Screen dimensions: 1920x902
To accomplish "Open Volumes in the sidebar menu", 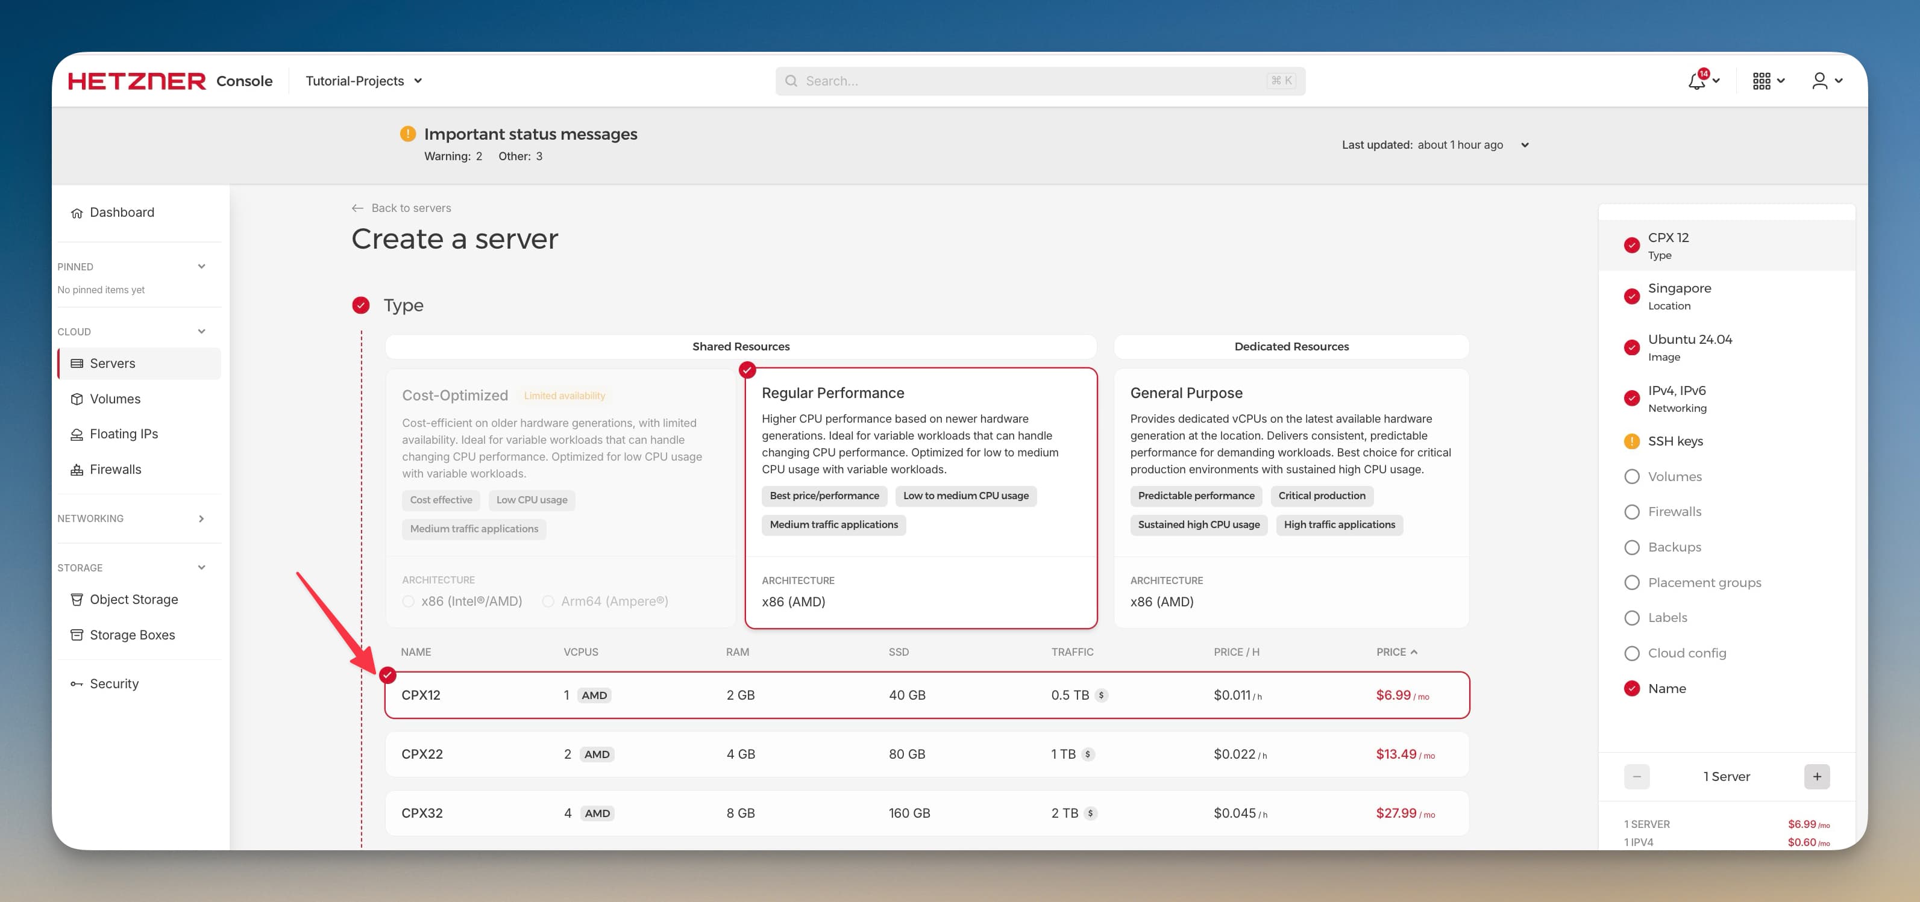I will coord(115,399).
